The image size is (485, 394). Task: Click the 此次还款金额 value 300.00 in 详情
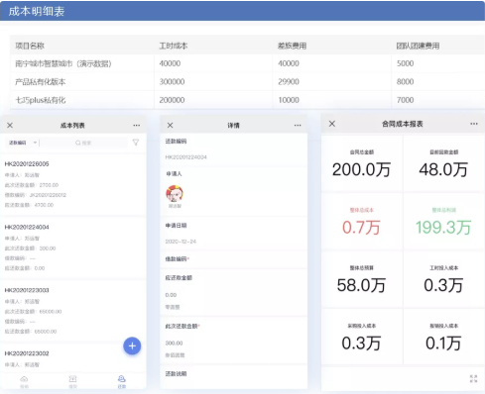pos(174,344)
